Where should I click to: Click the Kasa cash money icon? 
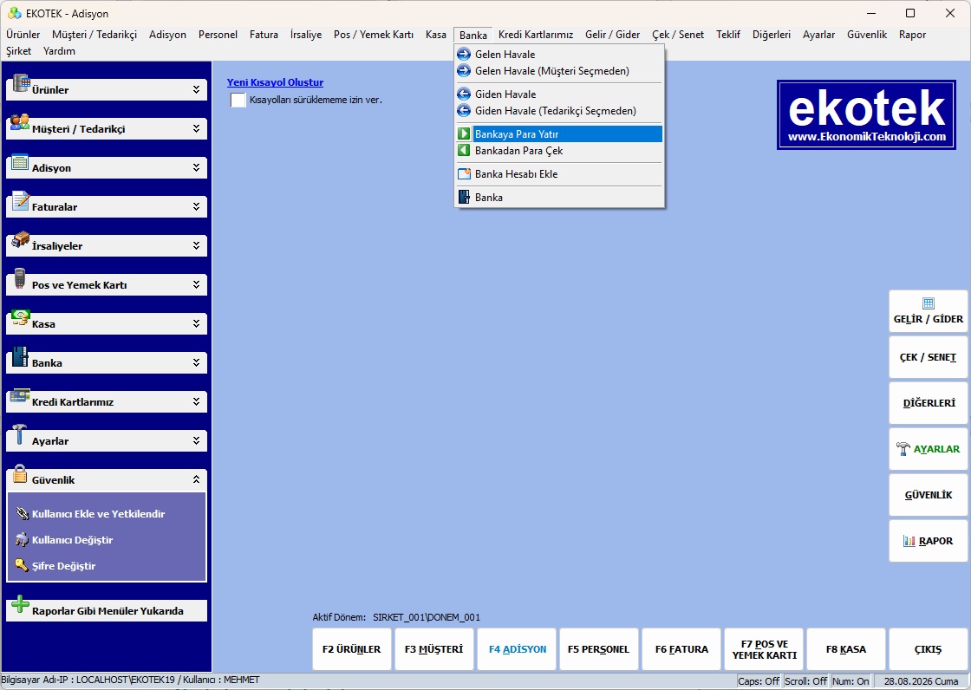21,318
